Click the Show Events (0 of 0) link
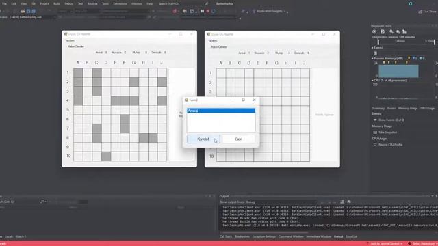 391,120
